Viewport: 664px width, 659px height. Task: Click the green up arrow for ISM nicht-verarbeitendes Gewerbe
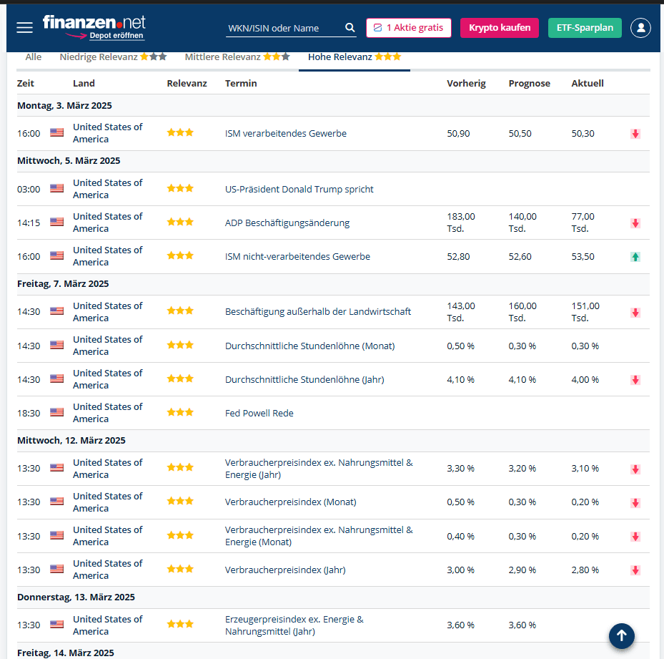coord(635,257)
